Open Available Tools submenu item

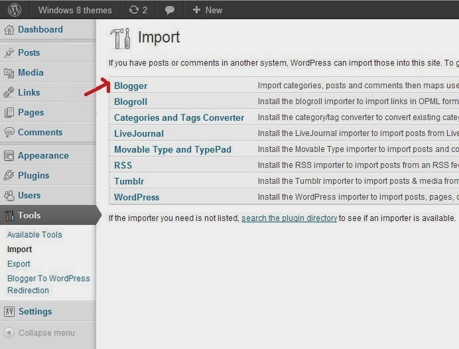pos(34,235)
